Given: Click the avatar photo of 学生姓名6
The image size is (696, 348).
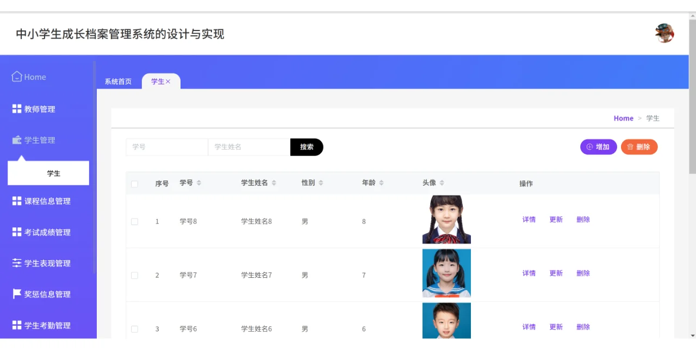Looking at the screenshot, I should [x=446, y=321].
